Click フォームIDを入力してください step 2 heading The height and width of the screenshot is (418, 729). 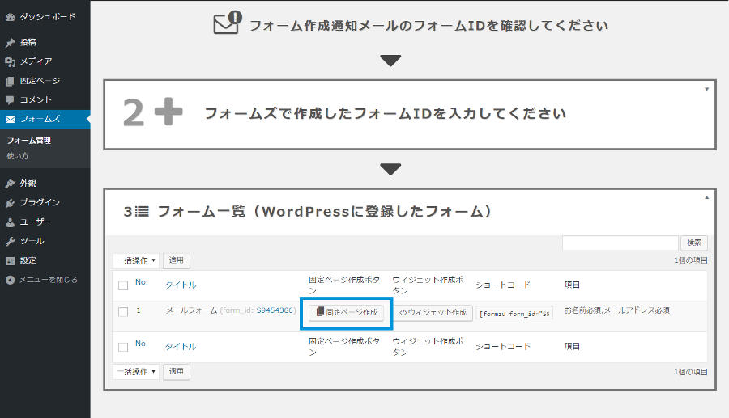pyautogui.click(x=386, y=114)
